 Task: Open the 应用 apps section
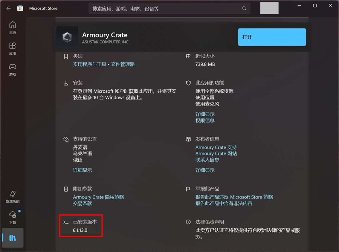[x=13, y=49]
